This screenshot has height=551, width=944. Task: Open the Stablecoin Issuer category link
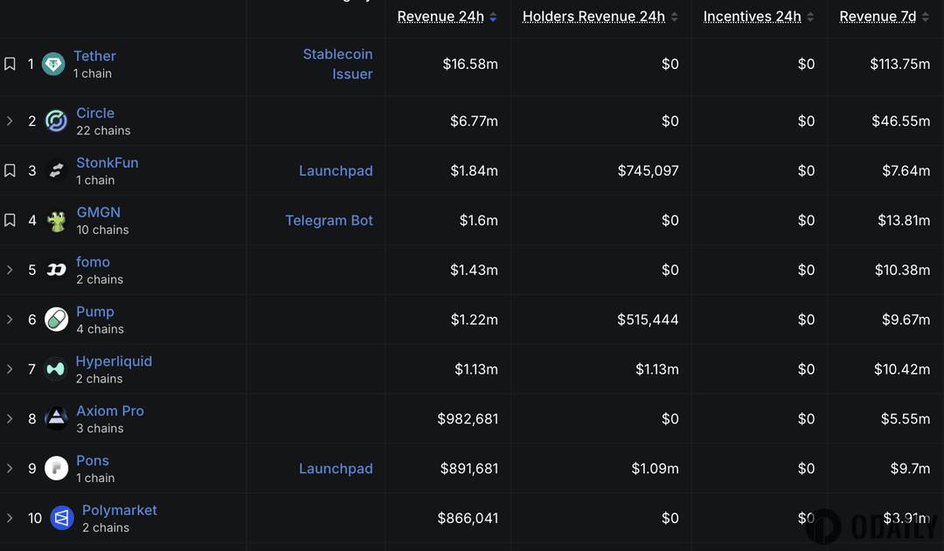(x=337, y=64)
